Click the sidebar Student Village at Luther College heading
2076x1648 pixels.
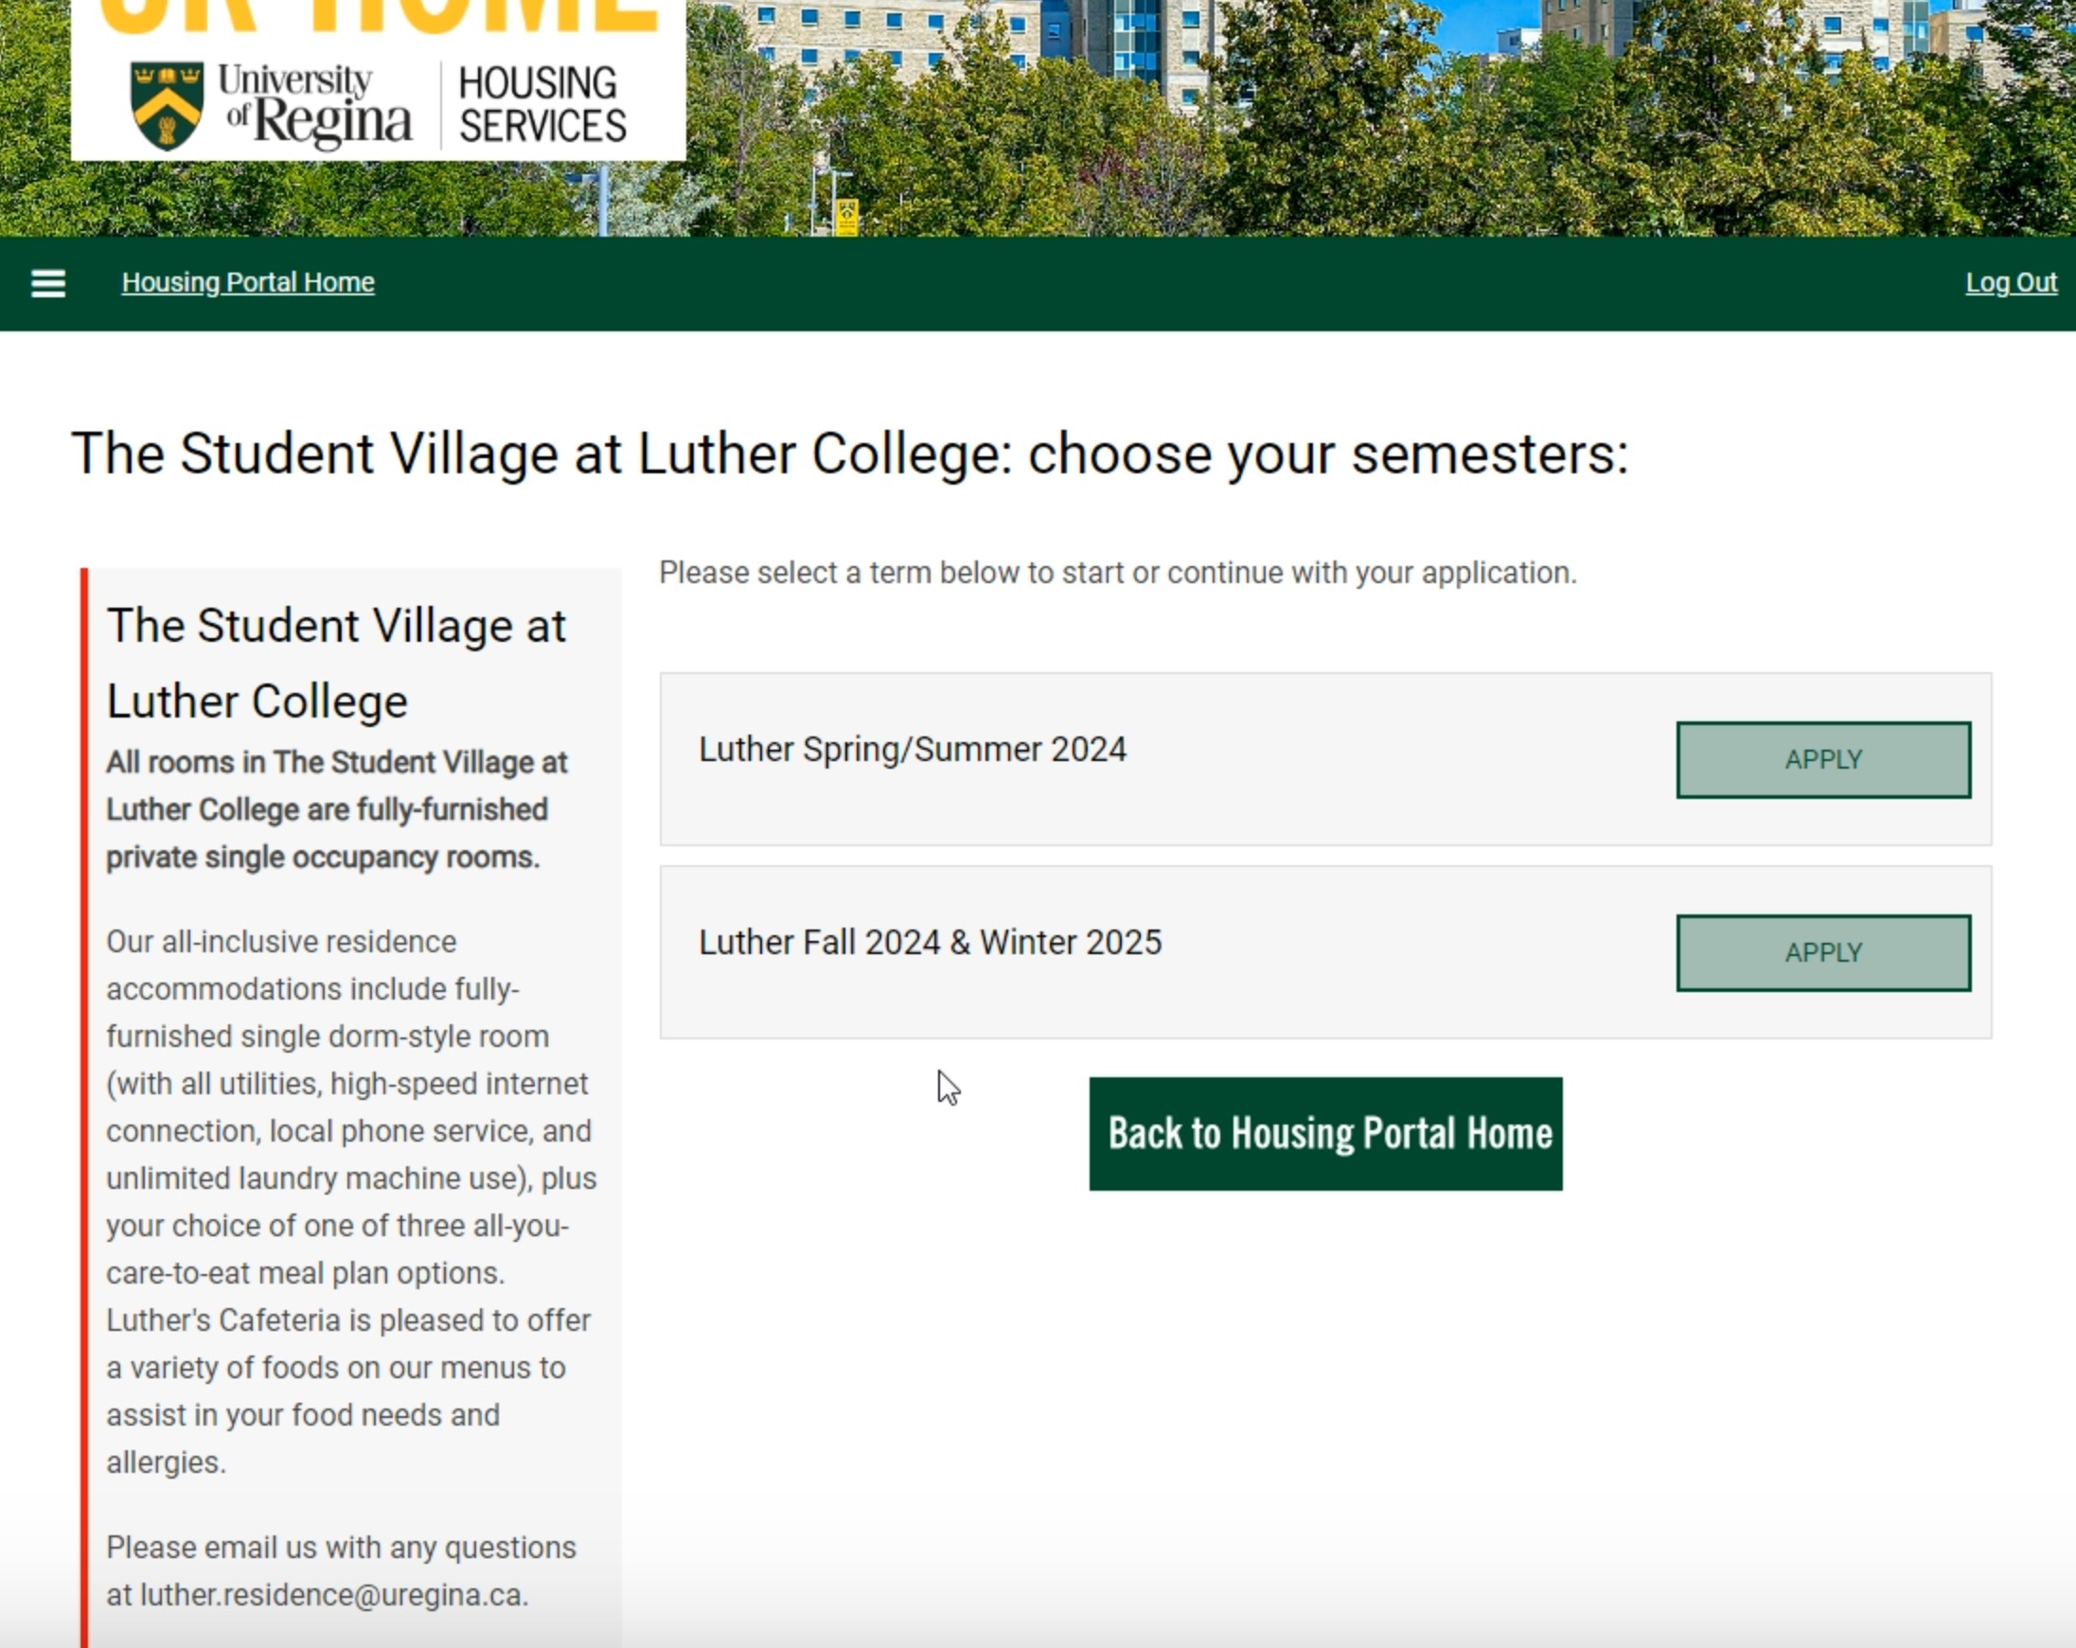(x=336, y=664)
